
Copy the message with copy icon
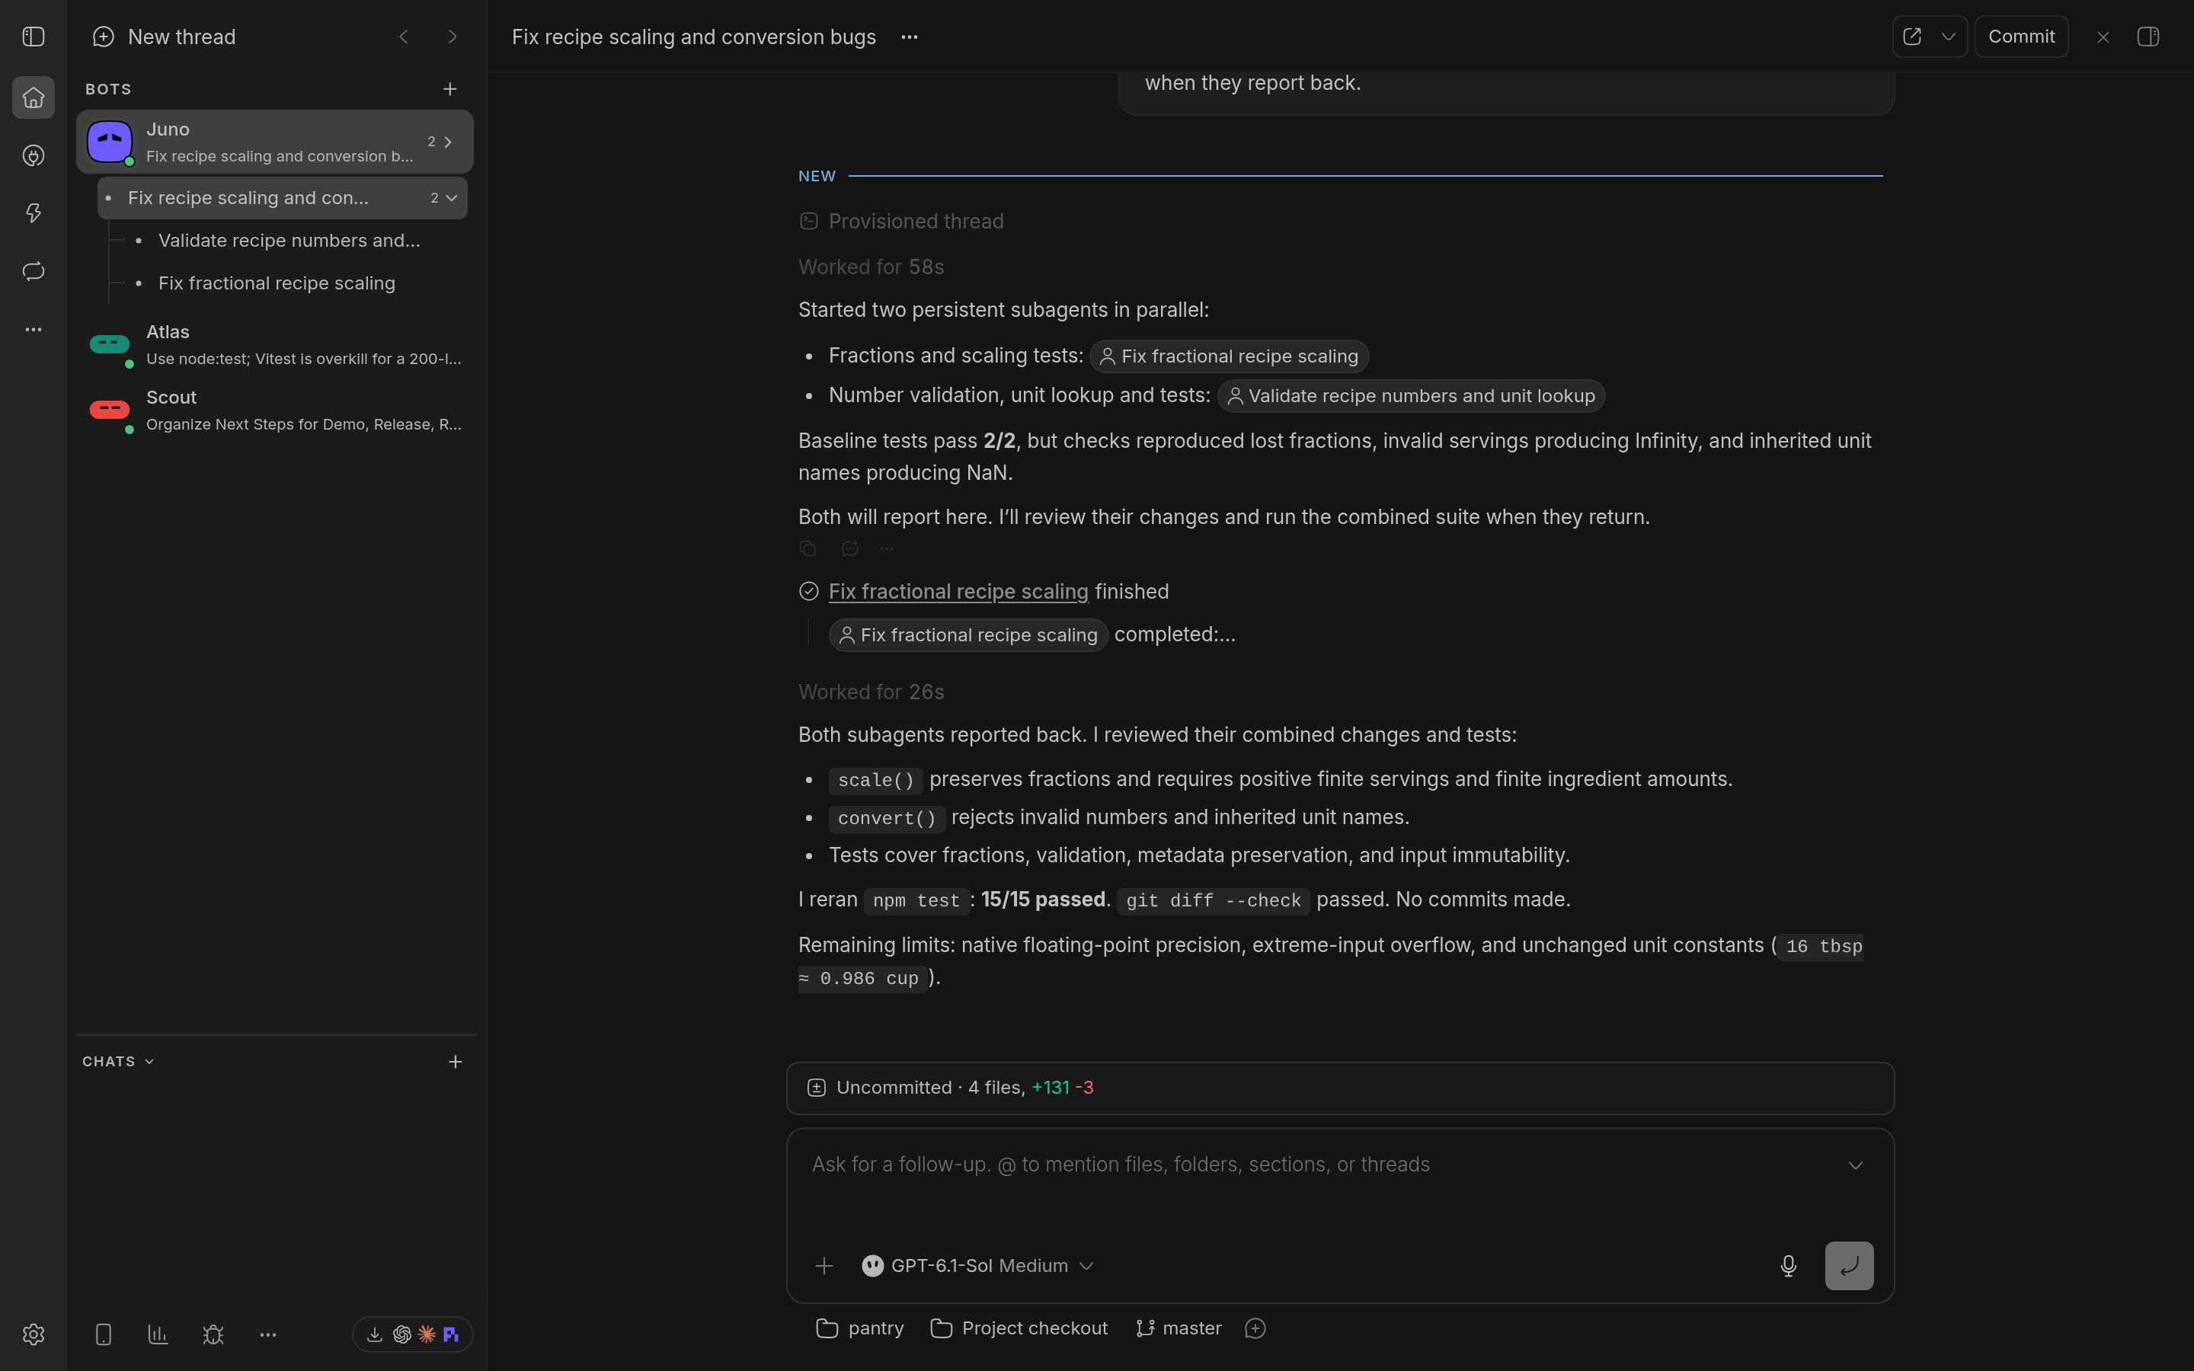(x=808, y=548)
